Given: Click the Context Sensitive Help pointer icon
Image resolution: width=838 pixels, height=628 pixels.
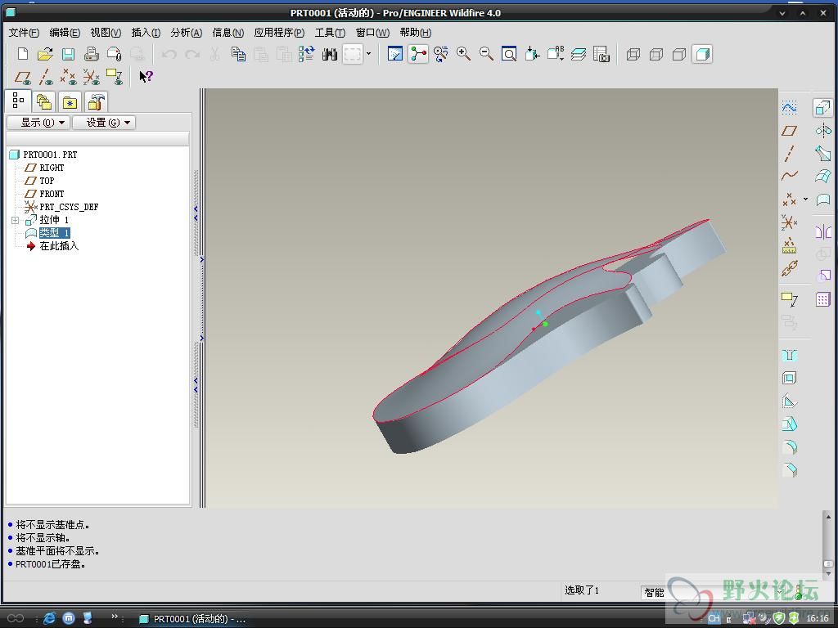Looking at the screenshot, I should click(146, 76).
